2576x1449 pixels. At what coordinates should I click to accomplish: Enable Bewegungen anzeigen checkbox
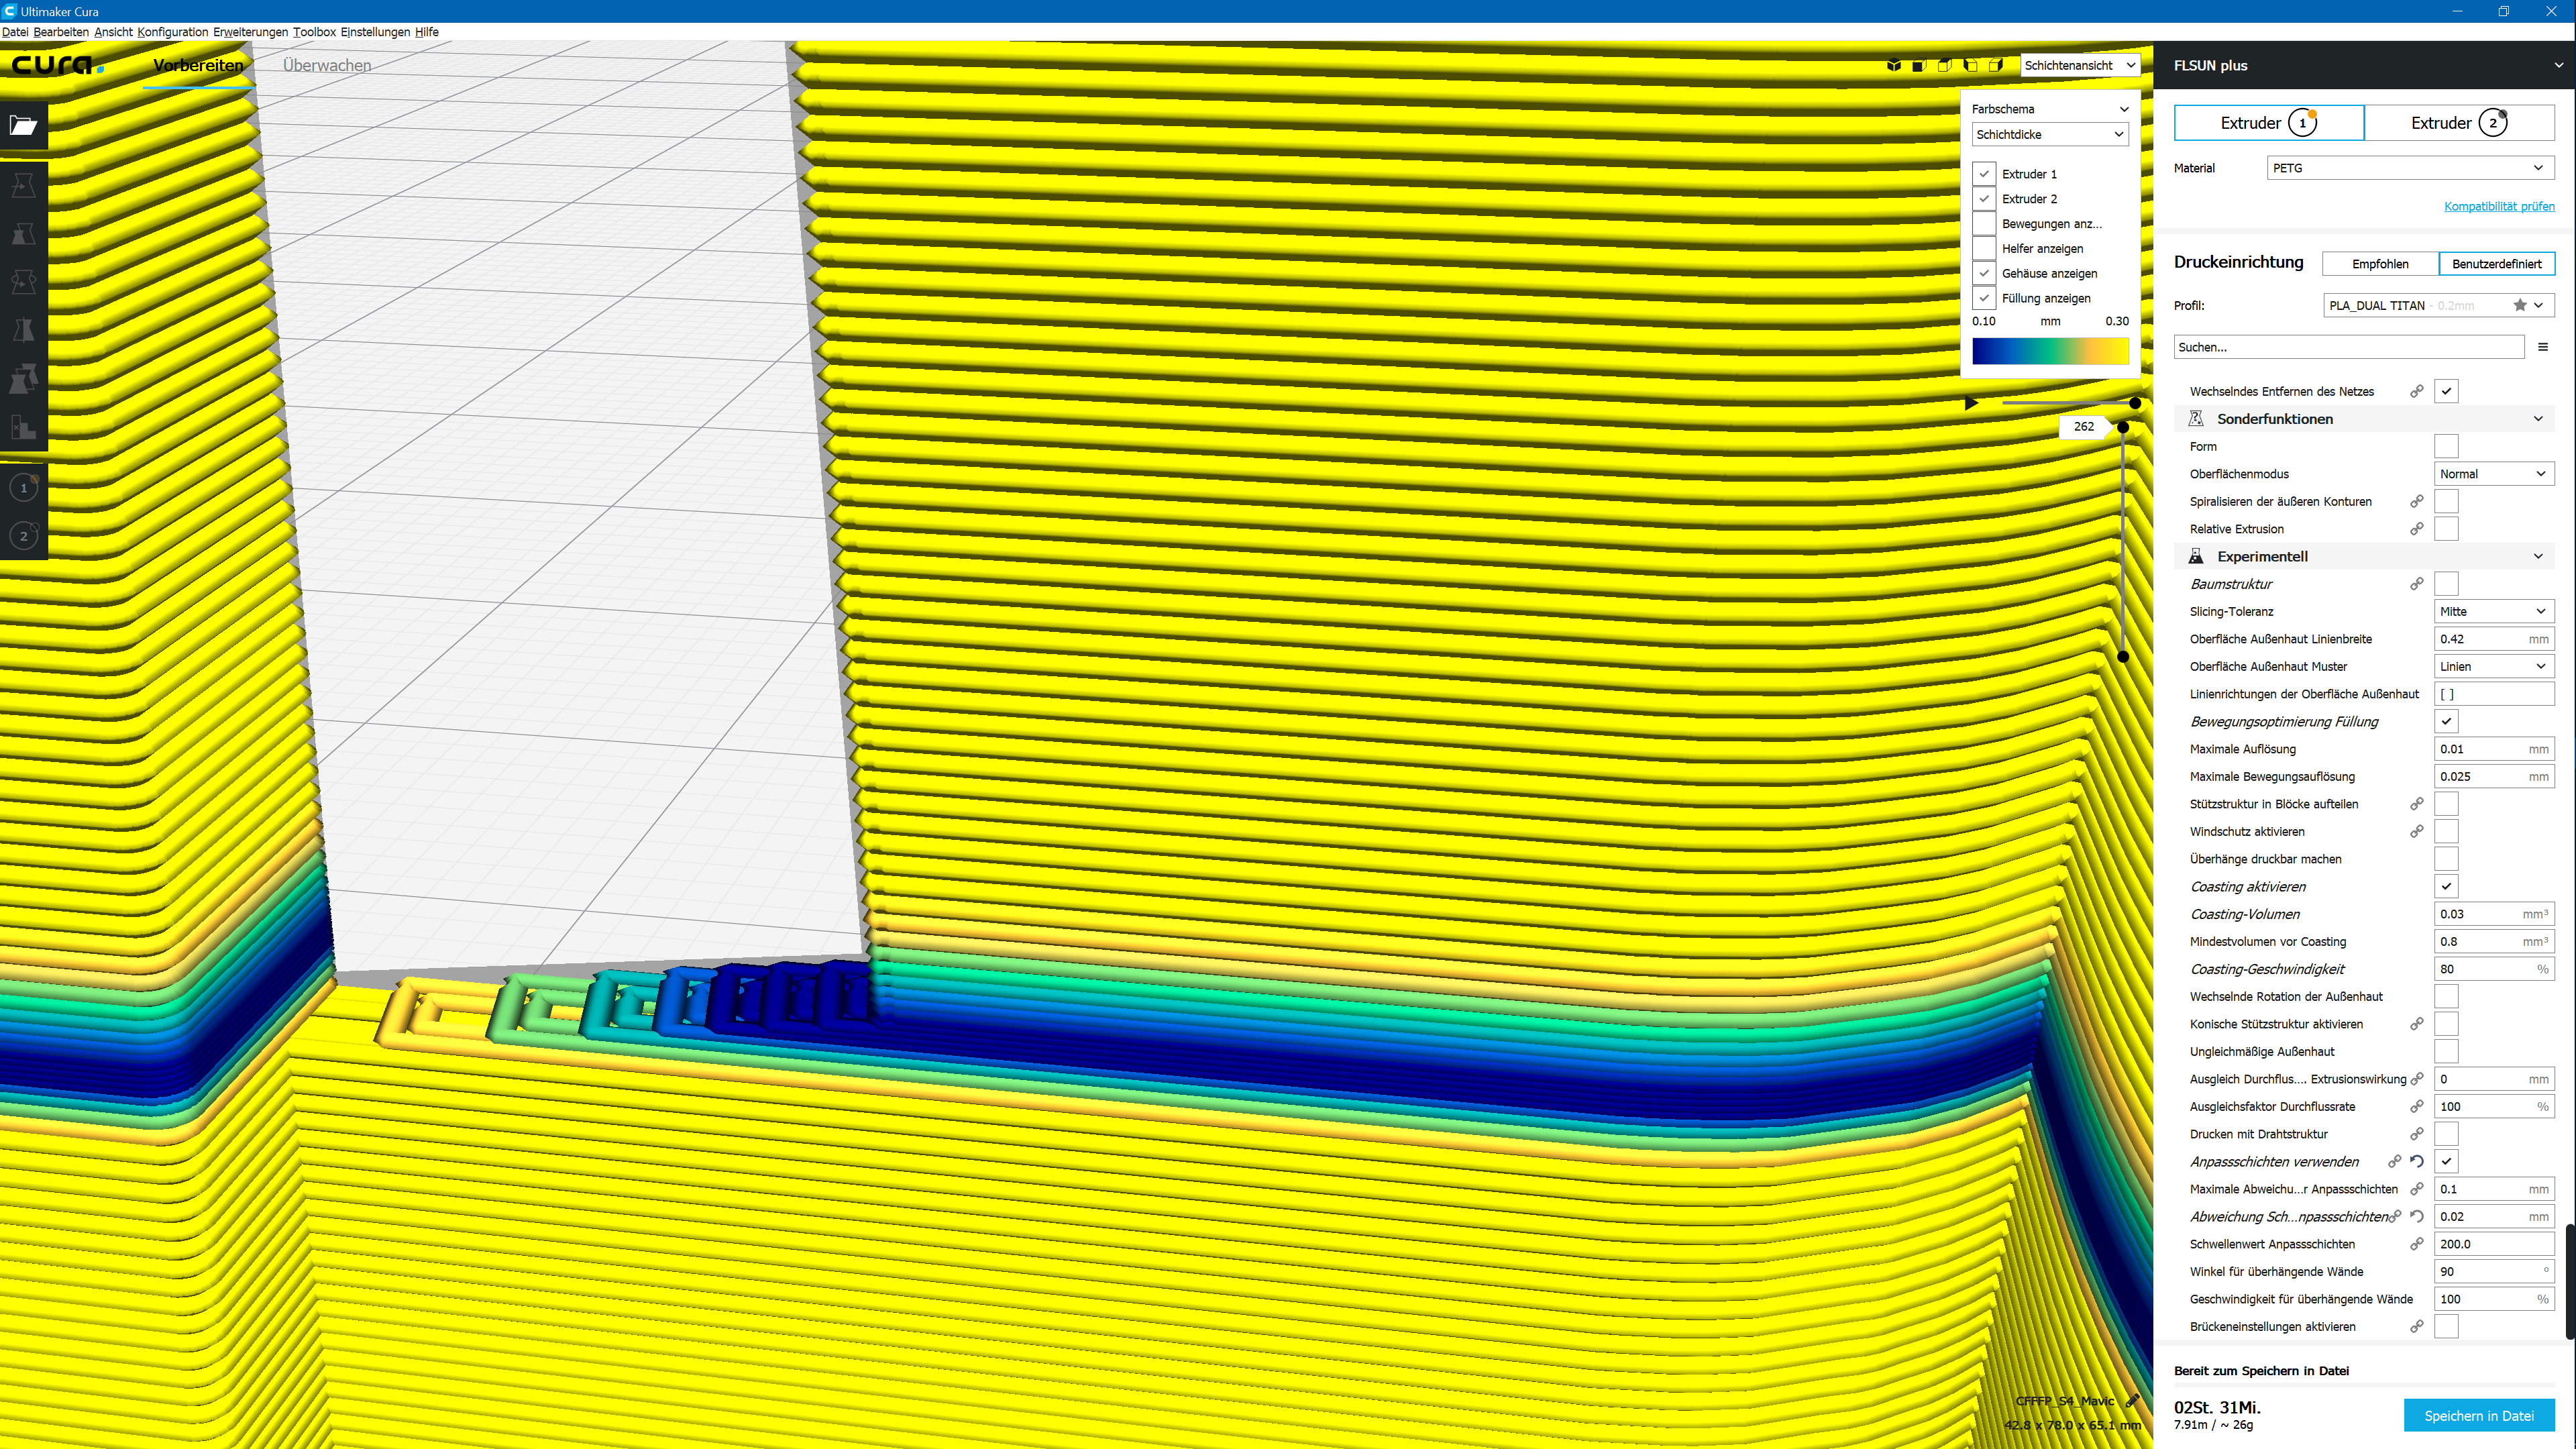[1984, 224]
